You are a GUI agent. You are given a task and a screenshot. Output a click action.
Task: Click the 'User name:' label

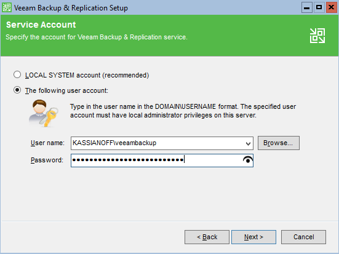[x=47, y=143]
